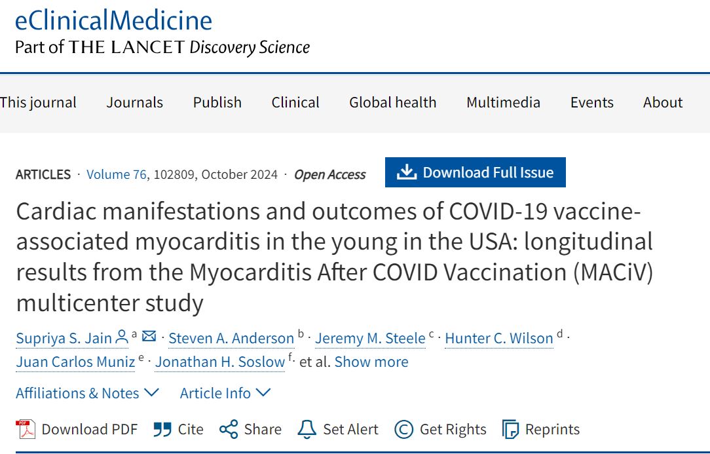The height and width of the screenshot is (454, 710).
Task: Show more authors in the author list
Action: [x=371, y=362]
